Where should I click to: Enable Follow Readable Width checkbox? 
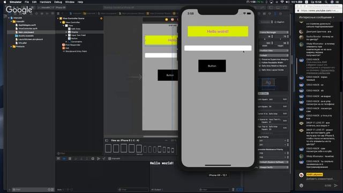click(260, 63)
